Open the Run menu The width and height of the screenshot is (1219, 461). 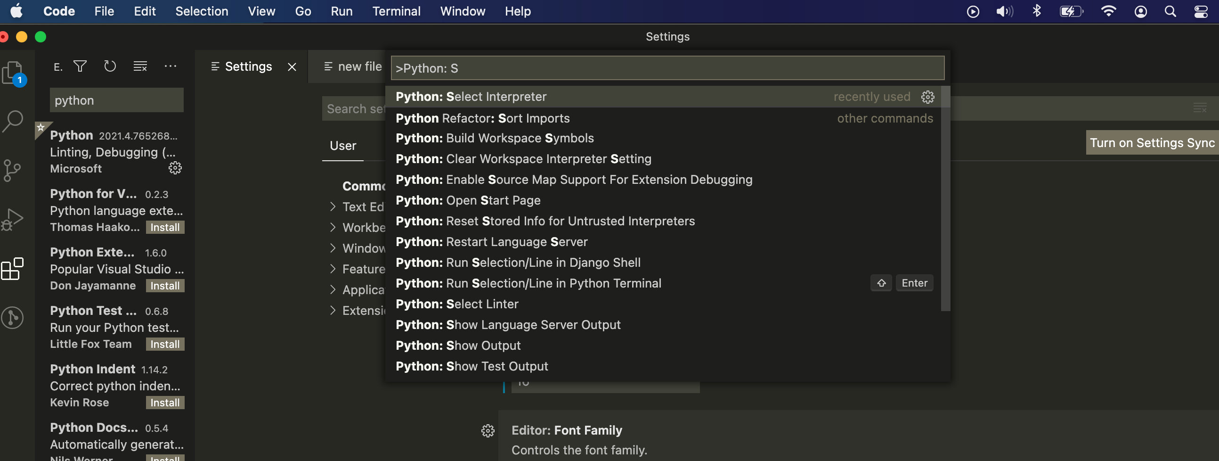pyautogui.click(x=341, y=11)
